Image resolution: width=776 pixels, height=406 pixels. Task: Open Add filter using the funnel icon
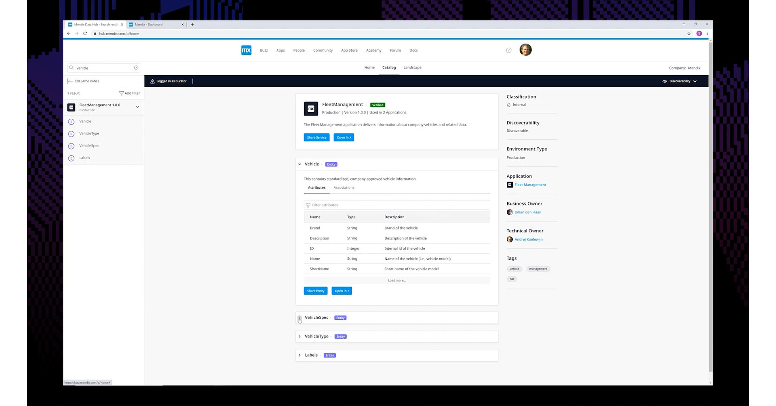pyautogui.click(x=121, y=93)
